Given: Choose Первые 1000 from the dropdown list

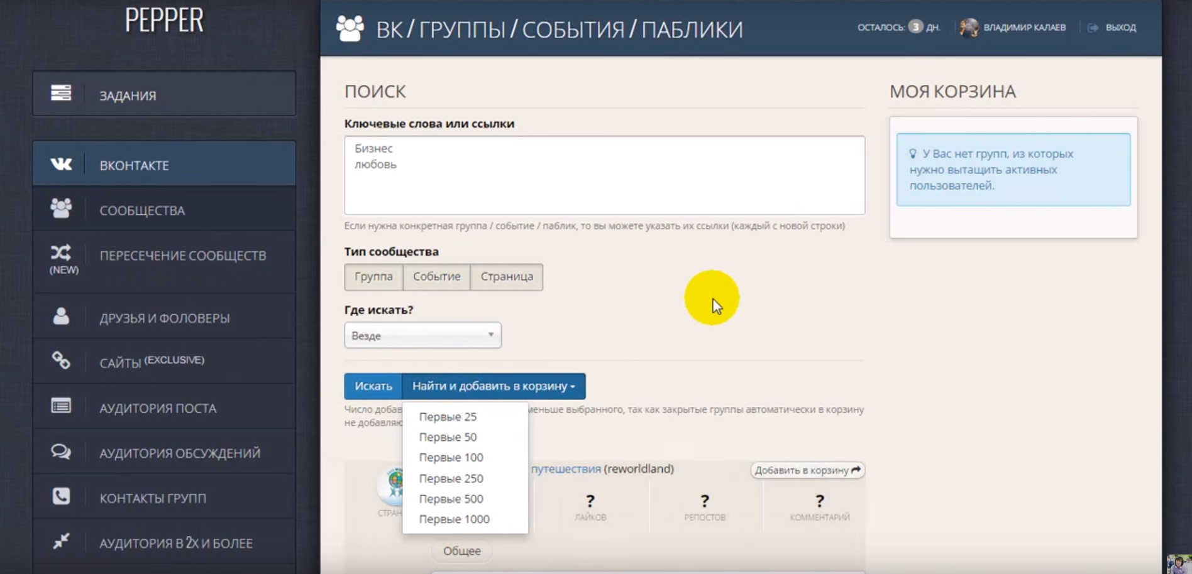Looking at the screenshot, I should [x=454, y=519].
